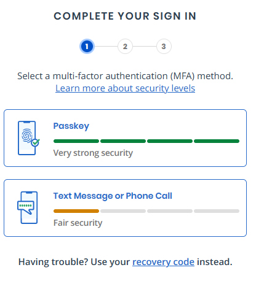The width and height of the screenshot is (256, 281).
Task: Click the last gray strength segment
Action: coord(217,211)
